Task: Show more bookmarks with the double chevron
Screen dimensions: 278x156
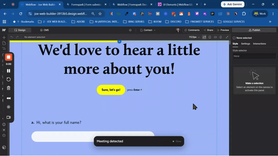Action: click(270, 22)
